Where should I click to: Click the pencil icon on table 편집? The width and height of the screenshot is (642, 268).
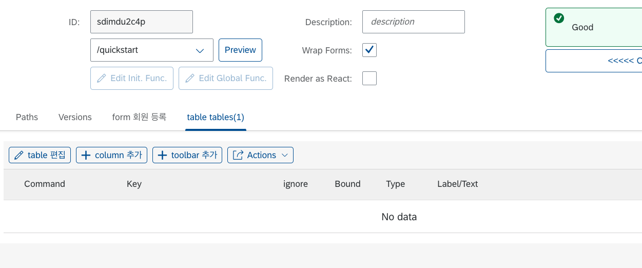click(x=19, y=155)
